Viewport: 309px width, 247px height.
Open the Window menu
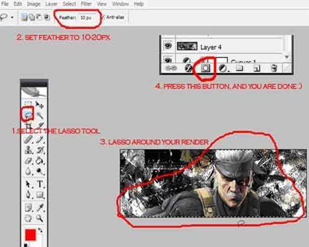pos(121,4)
